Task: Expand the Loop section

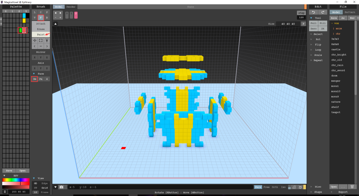Action: (x=318, y=50)
